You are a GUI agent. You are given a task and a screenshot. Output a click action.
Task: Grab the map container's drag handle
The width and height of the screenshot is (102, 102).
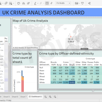[84, 49]
